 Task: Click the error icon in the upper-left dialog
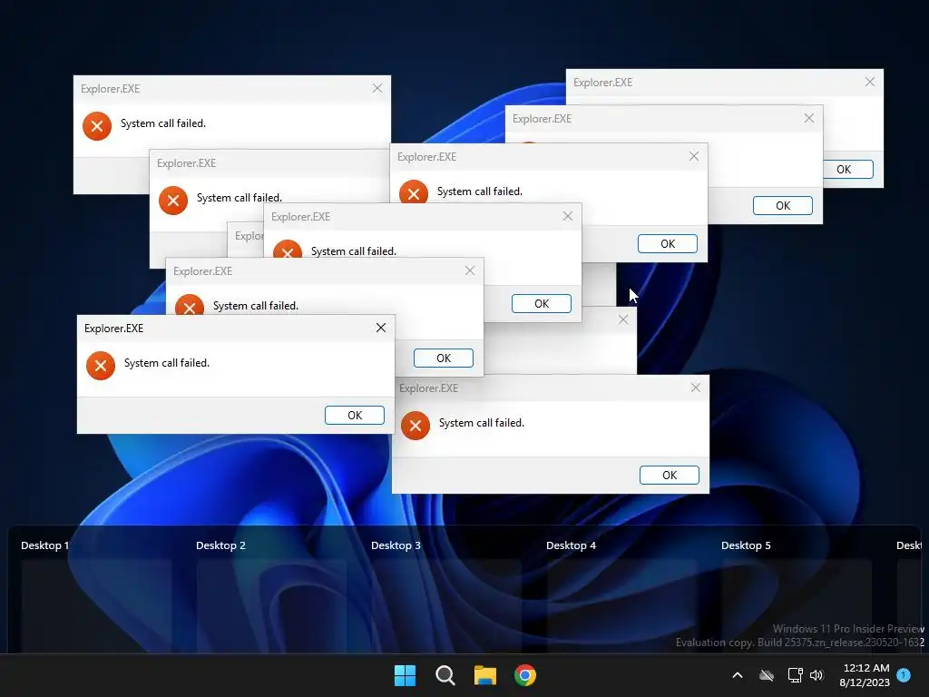tap(97, 126)
